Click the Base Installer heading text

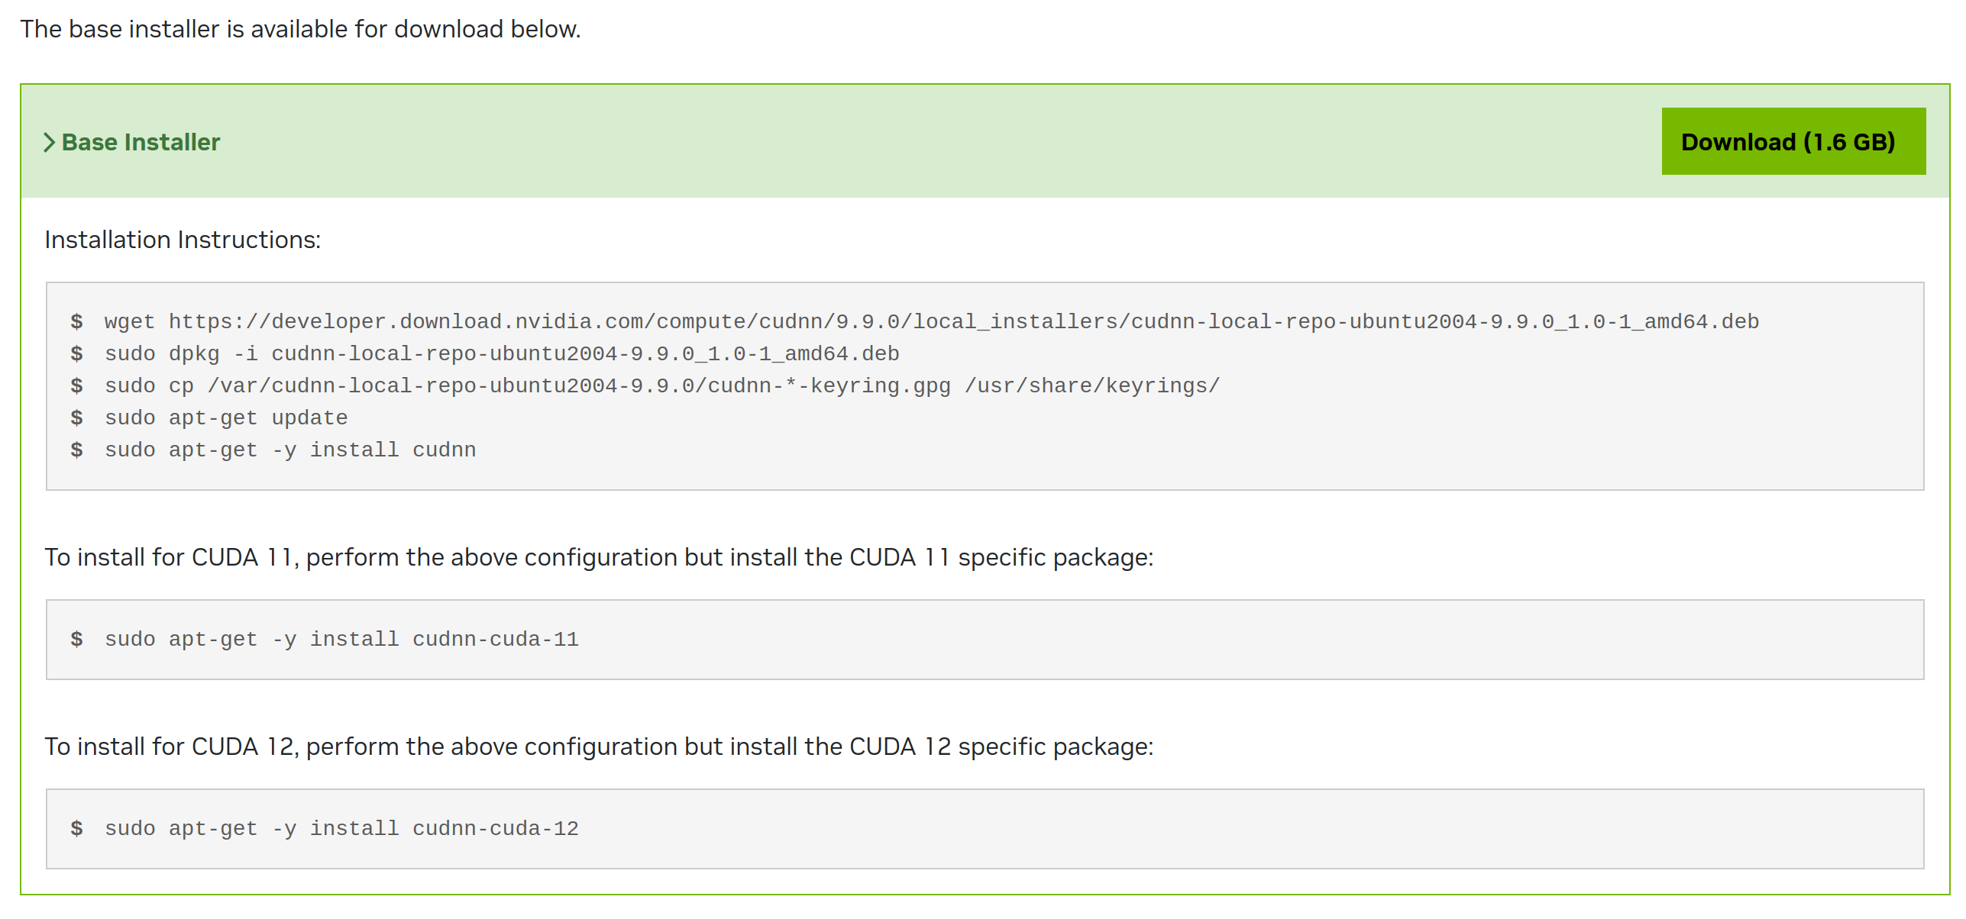click(x=141, y=143)
